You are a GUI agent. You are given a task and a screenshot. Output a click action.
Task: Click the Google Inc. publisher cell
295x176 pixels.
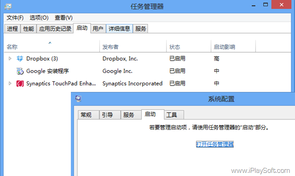[118, 71]
